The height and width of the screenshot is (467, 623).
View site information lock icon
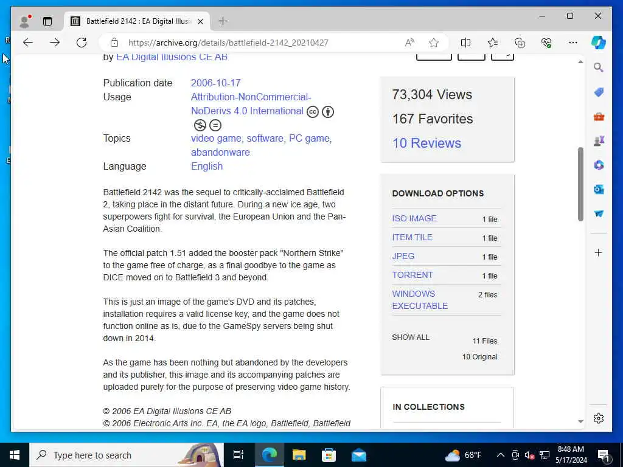[114, 43]
